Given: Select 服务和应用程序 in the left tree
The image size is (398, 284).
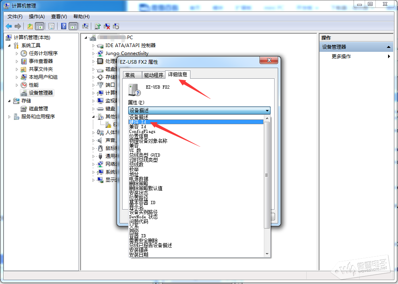Looking at the screenshot, I should click(x=38, y=116).
